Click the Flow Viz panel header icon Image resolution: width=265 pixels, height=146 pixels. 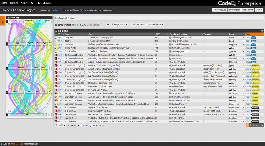8,18
